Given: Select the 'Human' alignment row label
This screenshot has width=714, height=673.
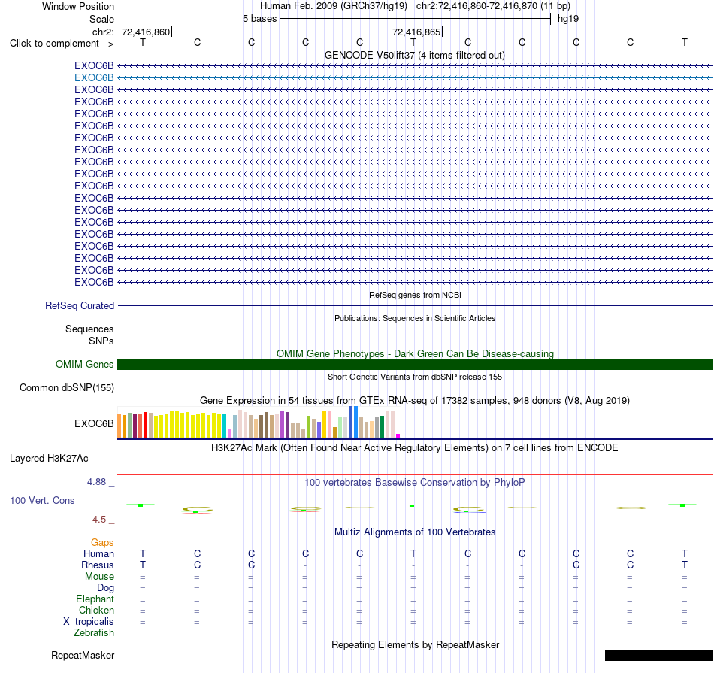Looking at the screenshot, I should click(x=98, y=553).
